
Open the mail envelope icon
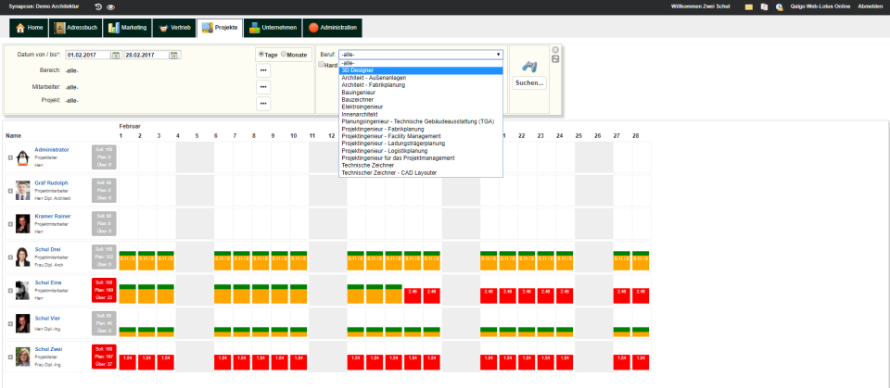click(749, 6)
